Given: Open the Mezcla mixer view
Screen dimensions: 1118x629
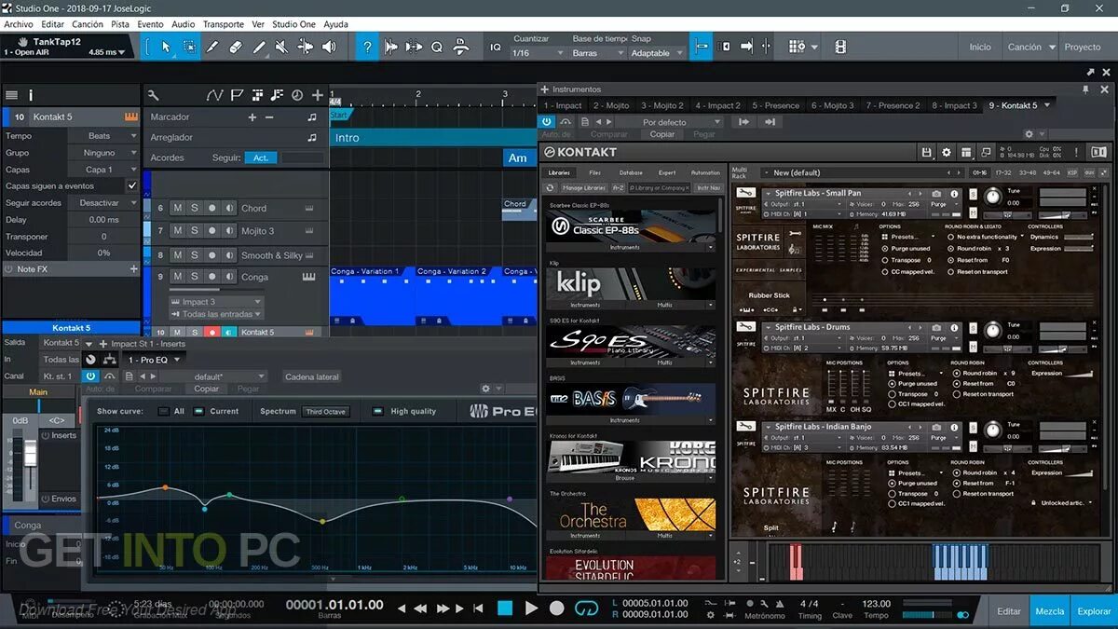Looking at the screenshot, I should tap(1050, 611).
